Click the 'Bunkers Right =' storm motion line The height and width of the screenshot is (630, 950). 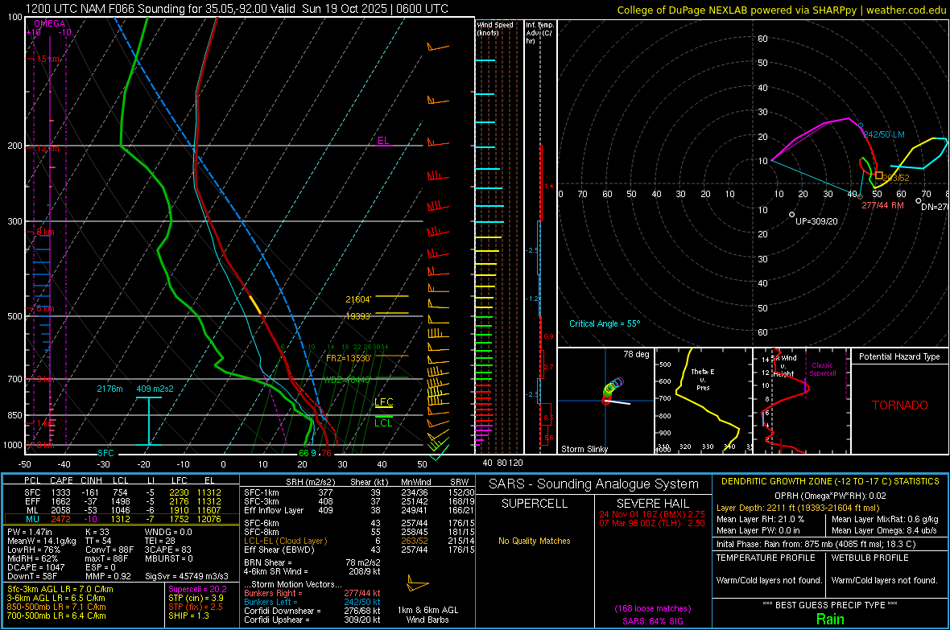click(312, 593)
